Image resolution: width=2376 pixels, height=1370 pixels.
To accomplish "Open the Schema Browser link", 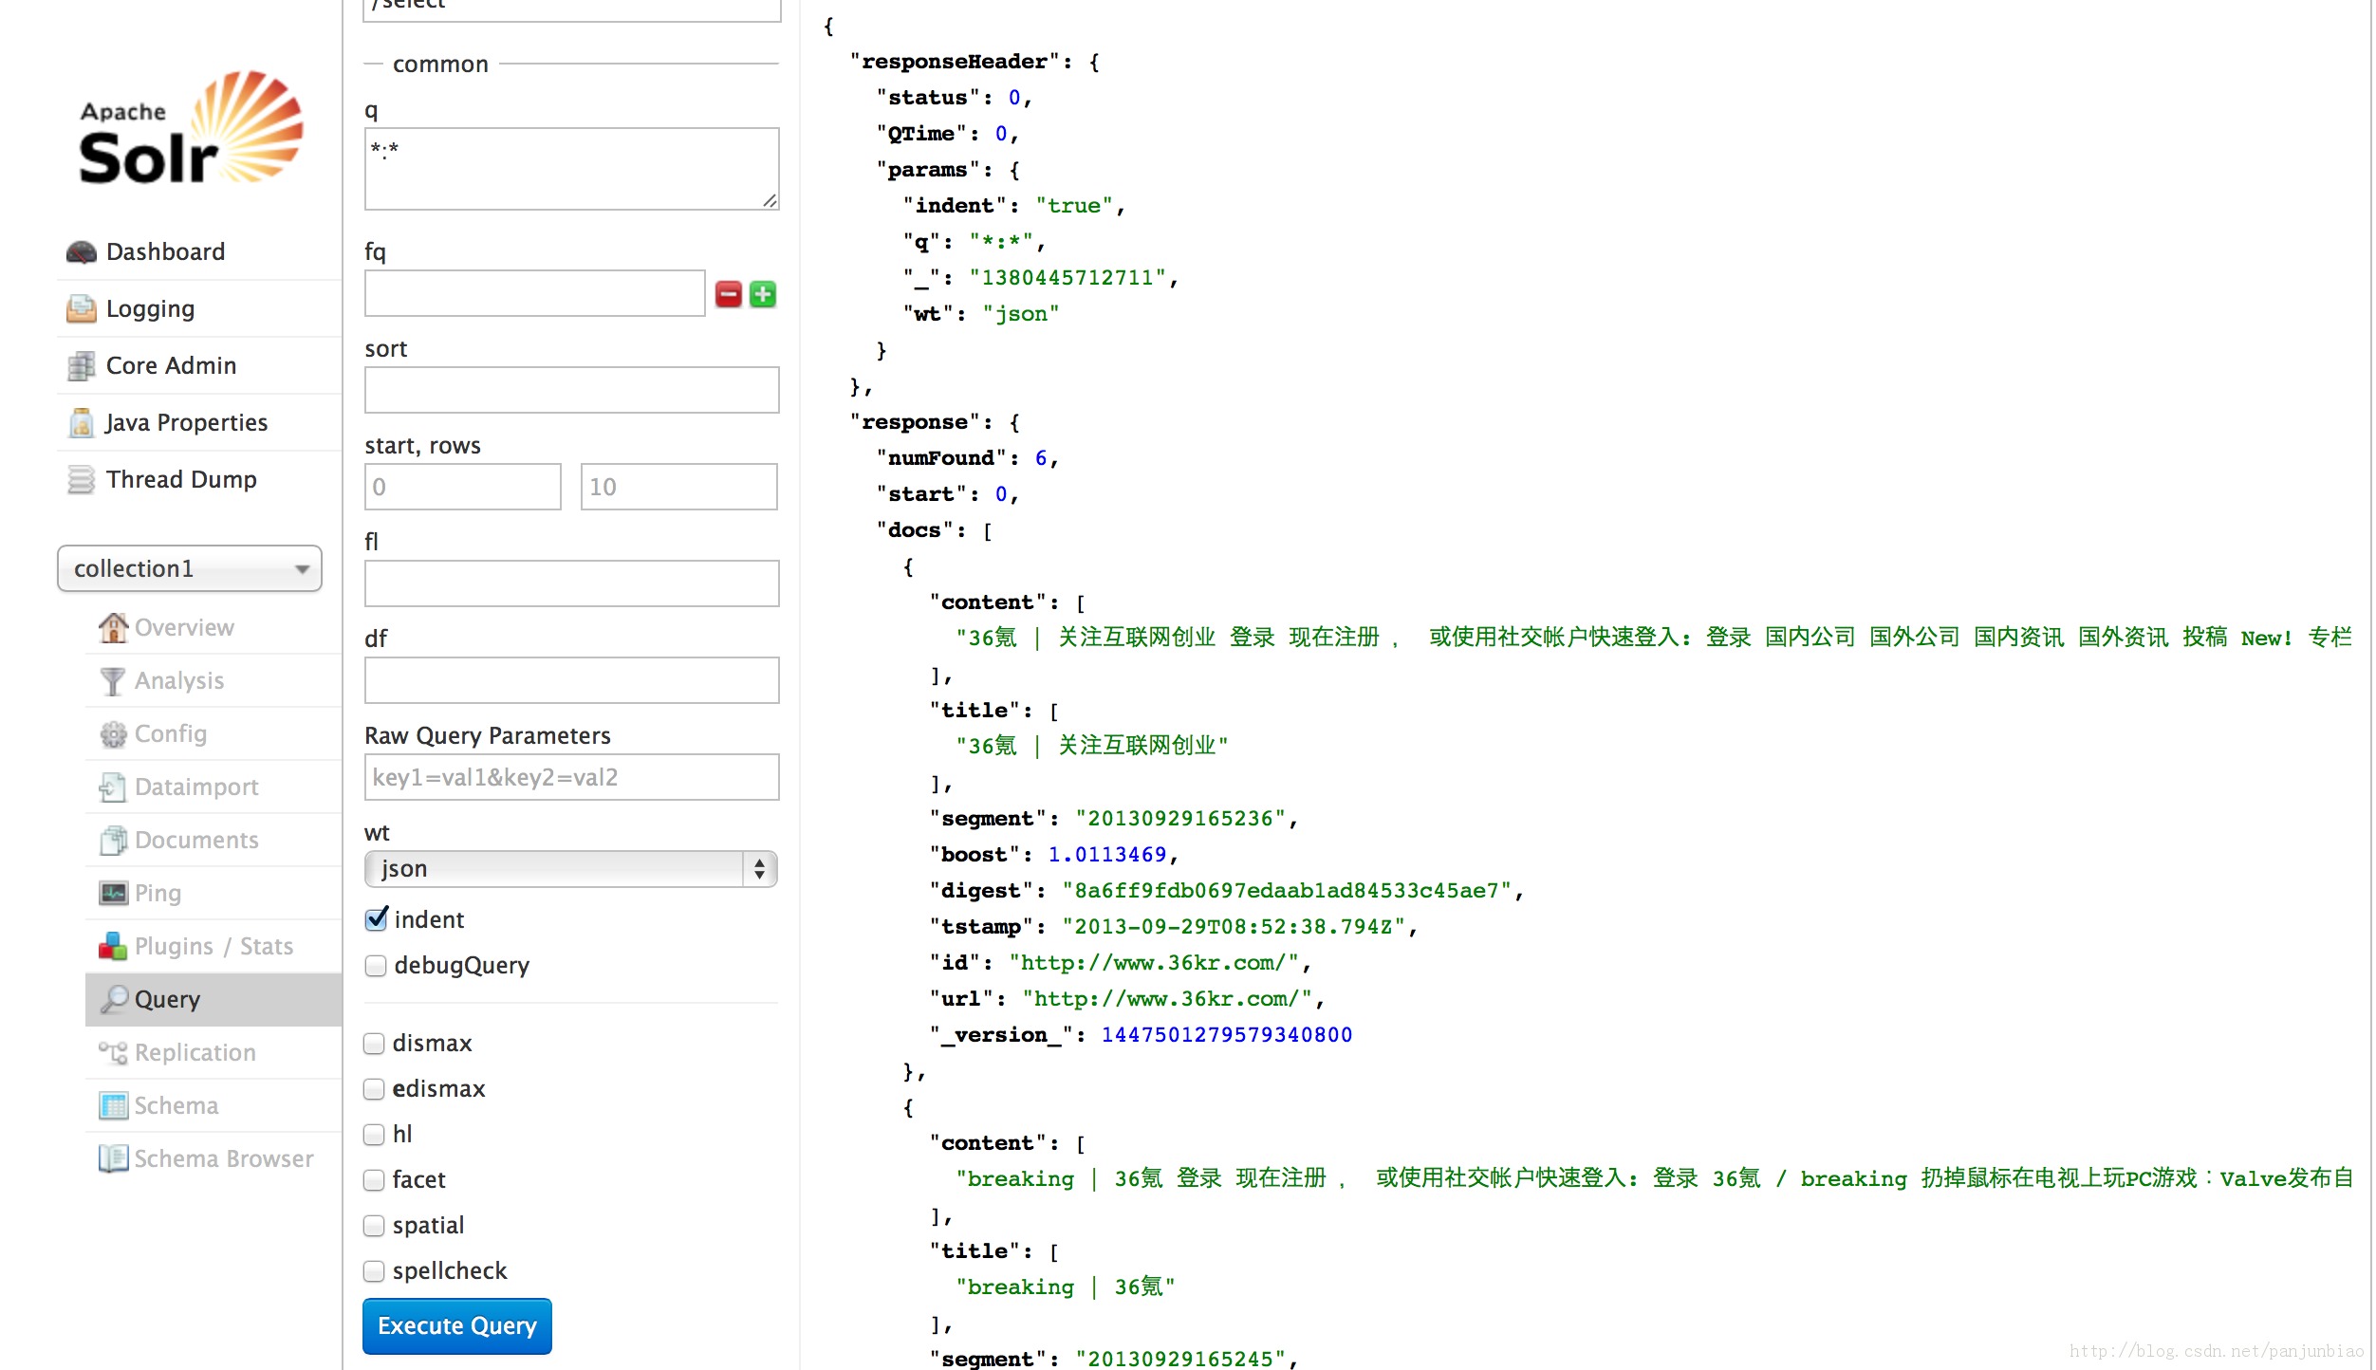I will click(224, 1158).
